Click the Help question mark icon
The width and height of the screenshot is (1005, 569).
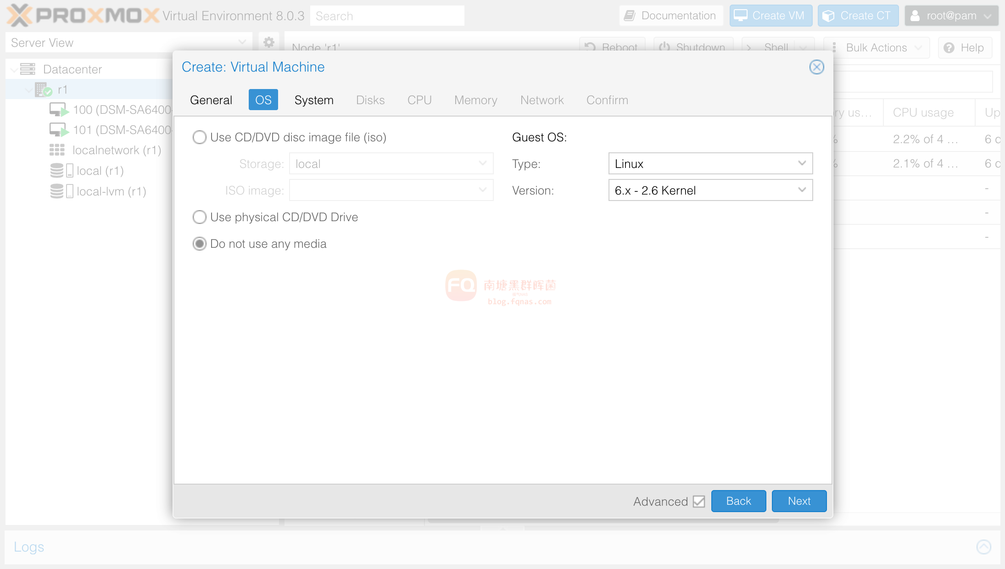coord(949,48)
